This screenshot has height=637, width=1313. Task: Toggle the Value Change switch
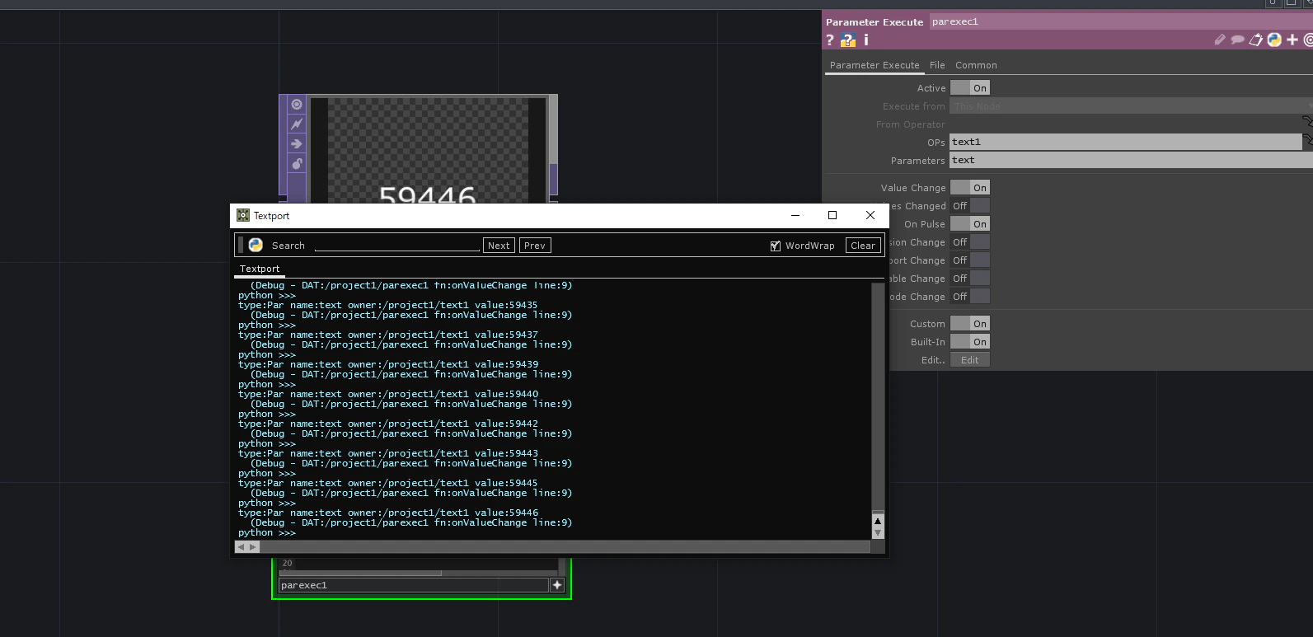pos(970,188)
